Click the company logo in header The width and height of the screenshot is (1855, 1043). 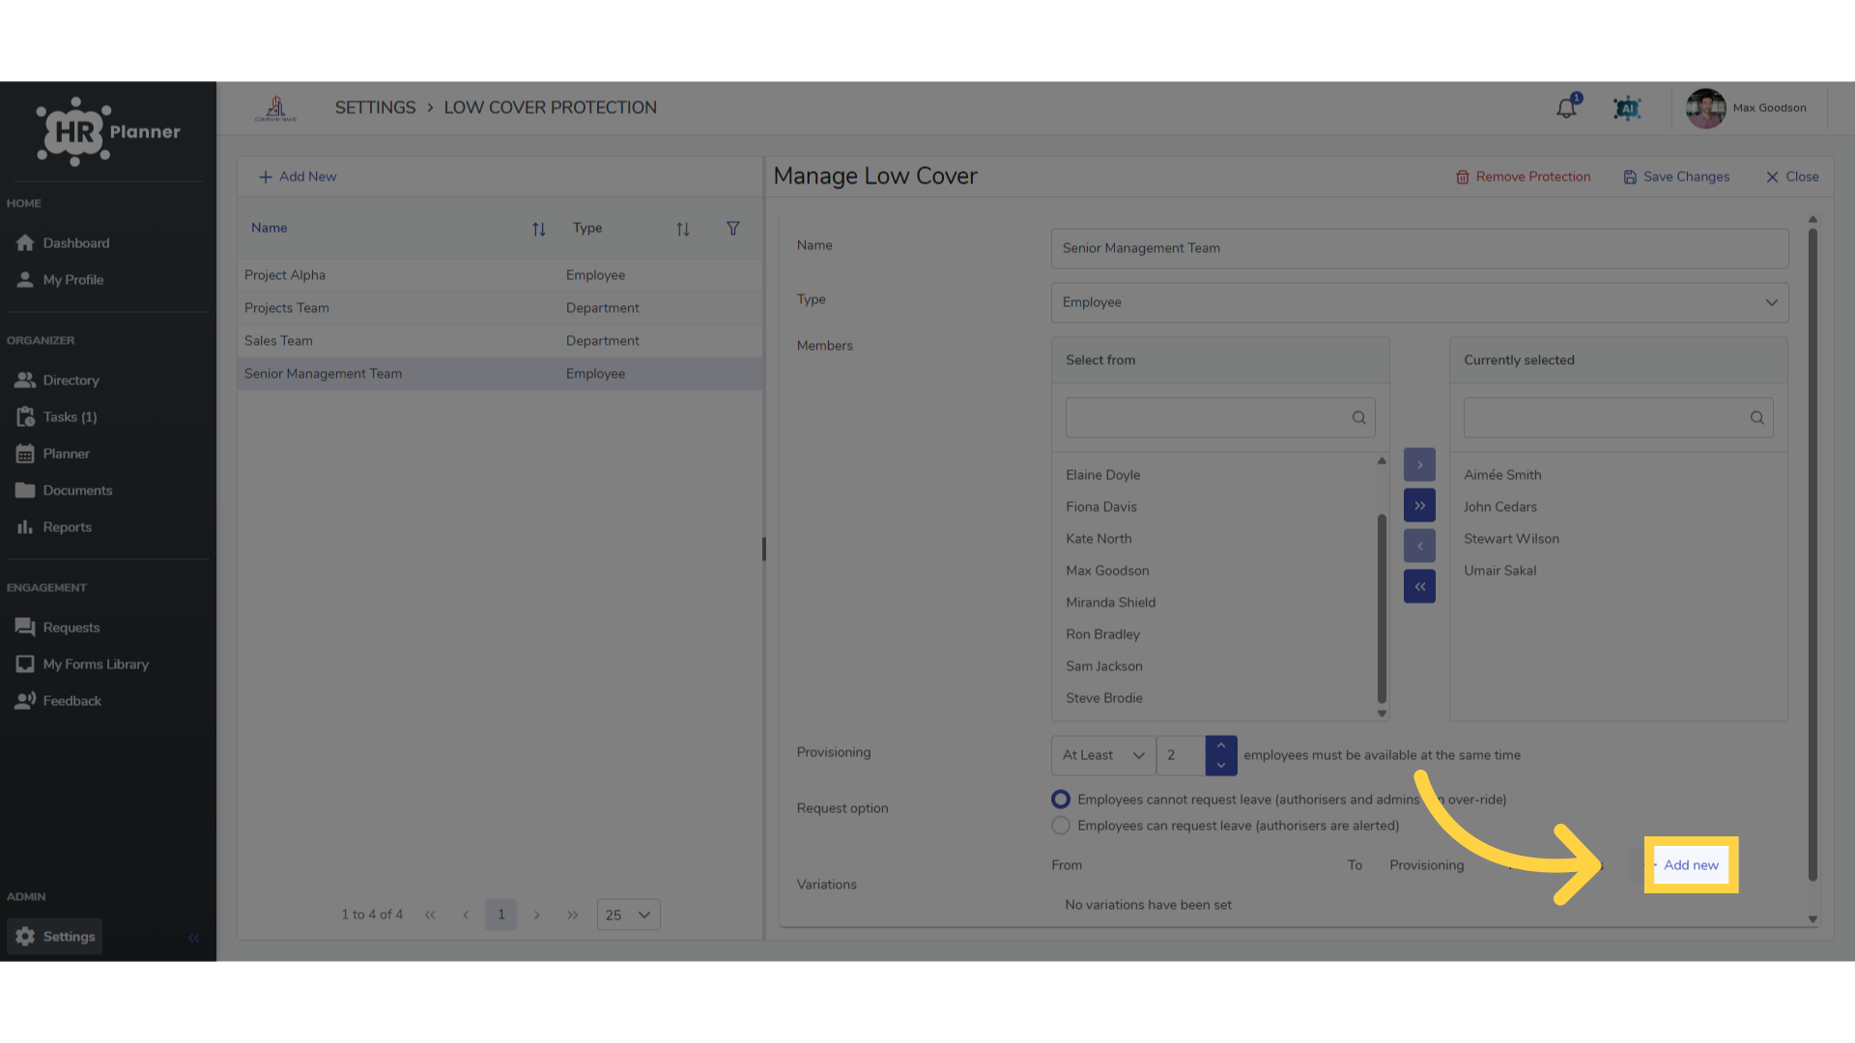[x=275, y=108]
